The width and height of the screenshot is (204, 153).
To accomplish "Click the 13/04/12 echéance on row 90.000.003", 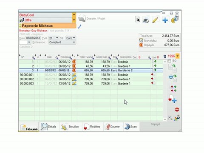I will point(65,83).
